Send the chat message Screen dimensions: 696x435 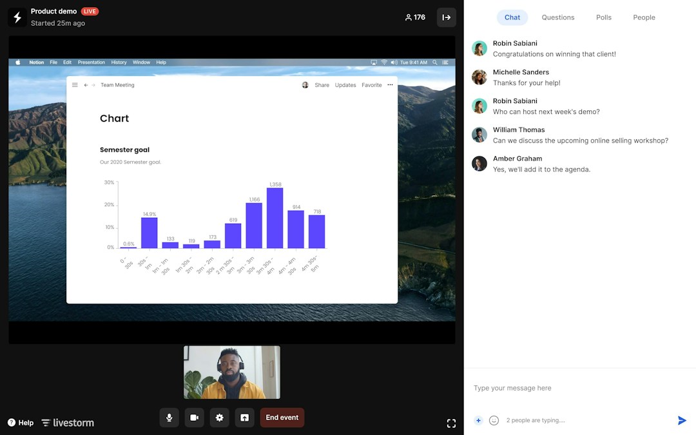tap(682, 420)
